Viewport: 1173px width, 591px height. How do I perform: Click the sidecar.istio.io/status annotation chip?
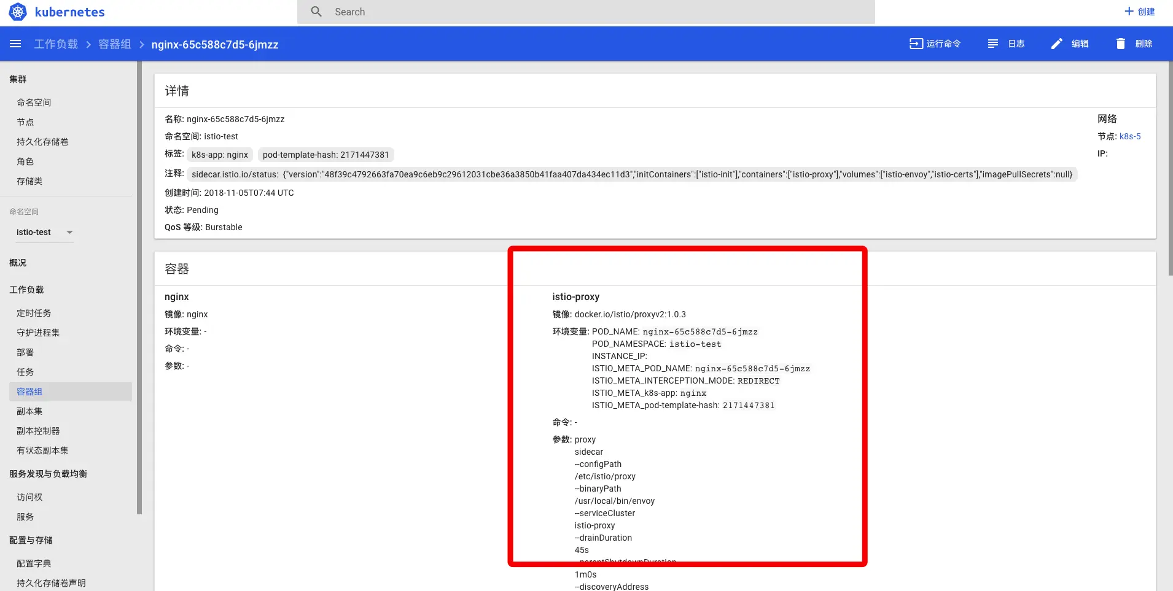(x=632, y=174)
